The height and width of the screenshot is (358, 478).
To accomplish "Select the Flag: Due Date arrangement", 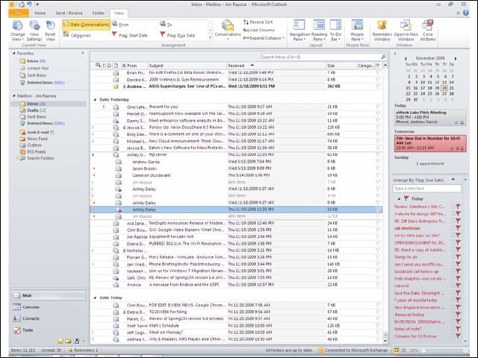I will point(178,35).
